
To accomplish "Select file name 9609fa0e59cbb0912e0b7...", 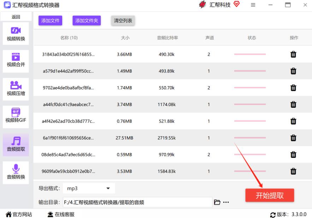I will [x=68, y=171].
